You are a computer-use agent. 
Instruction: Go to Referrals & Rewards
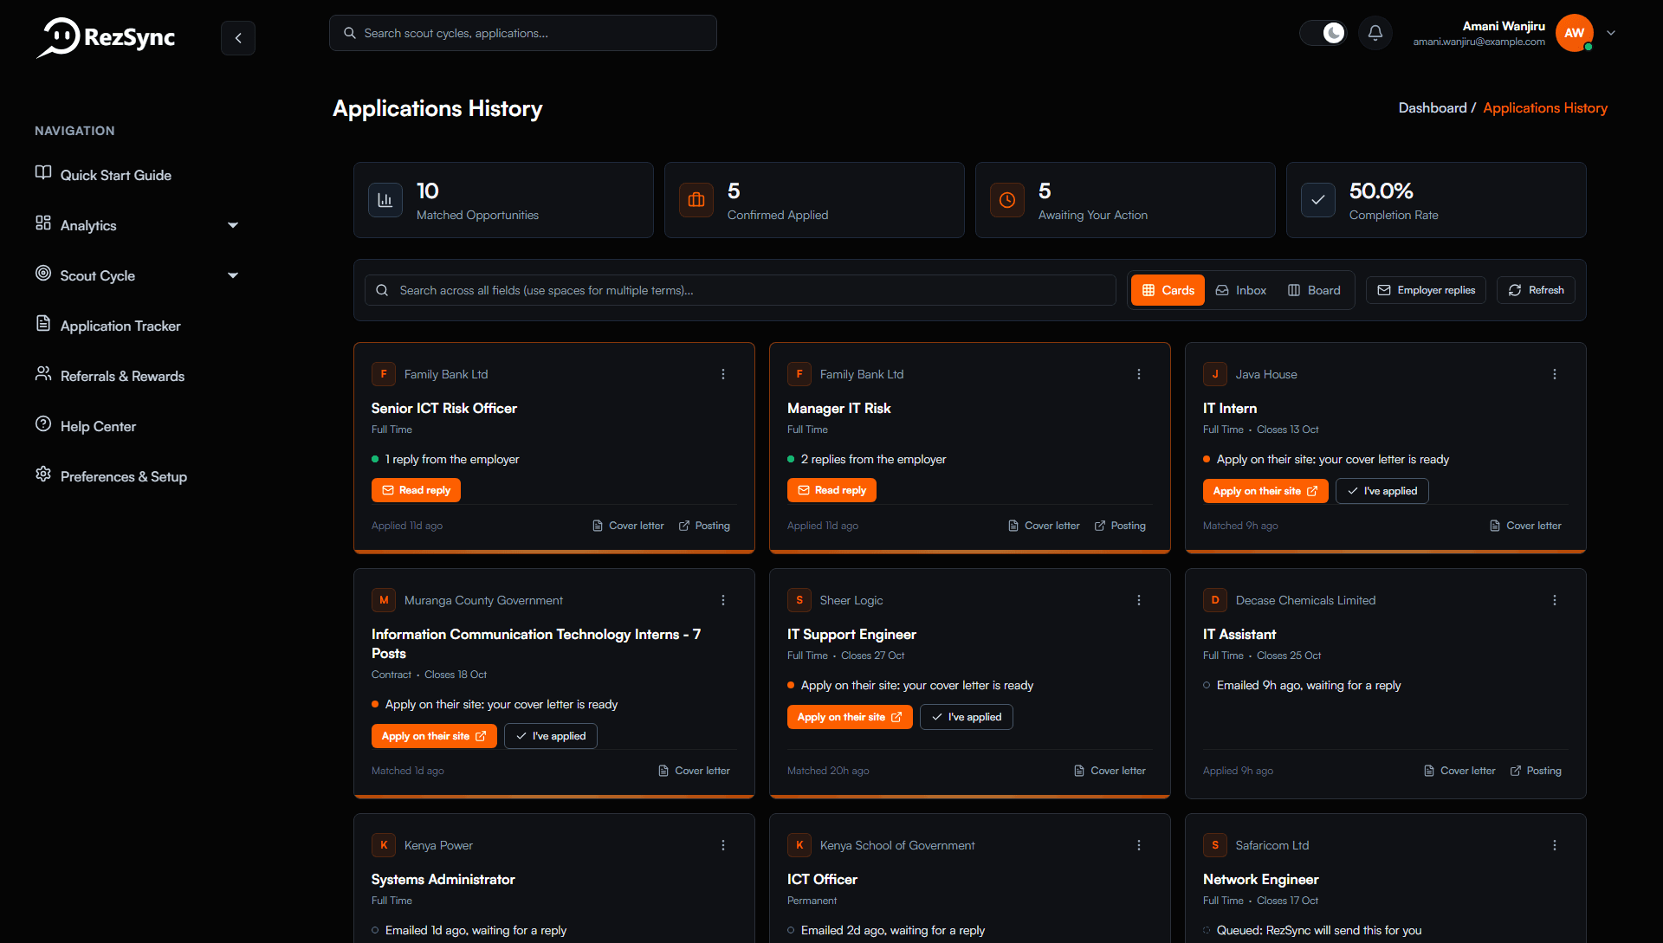[110, 376]
